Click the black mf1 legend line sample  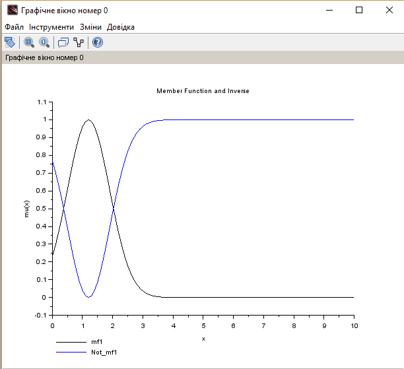point(71,342)
